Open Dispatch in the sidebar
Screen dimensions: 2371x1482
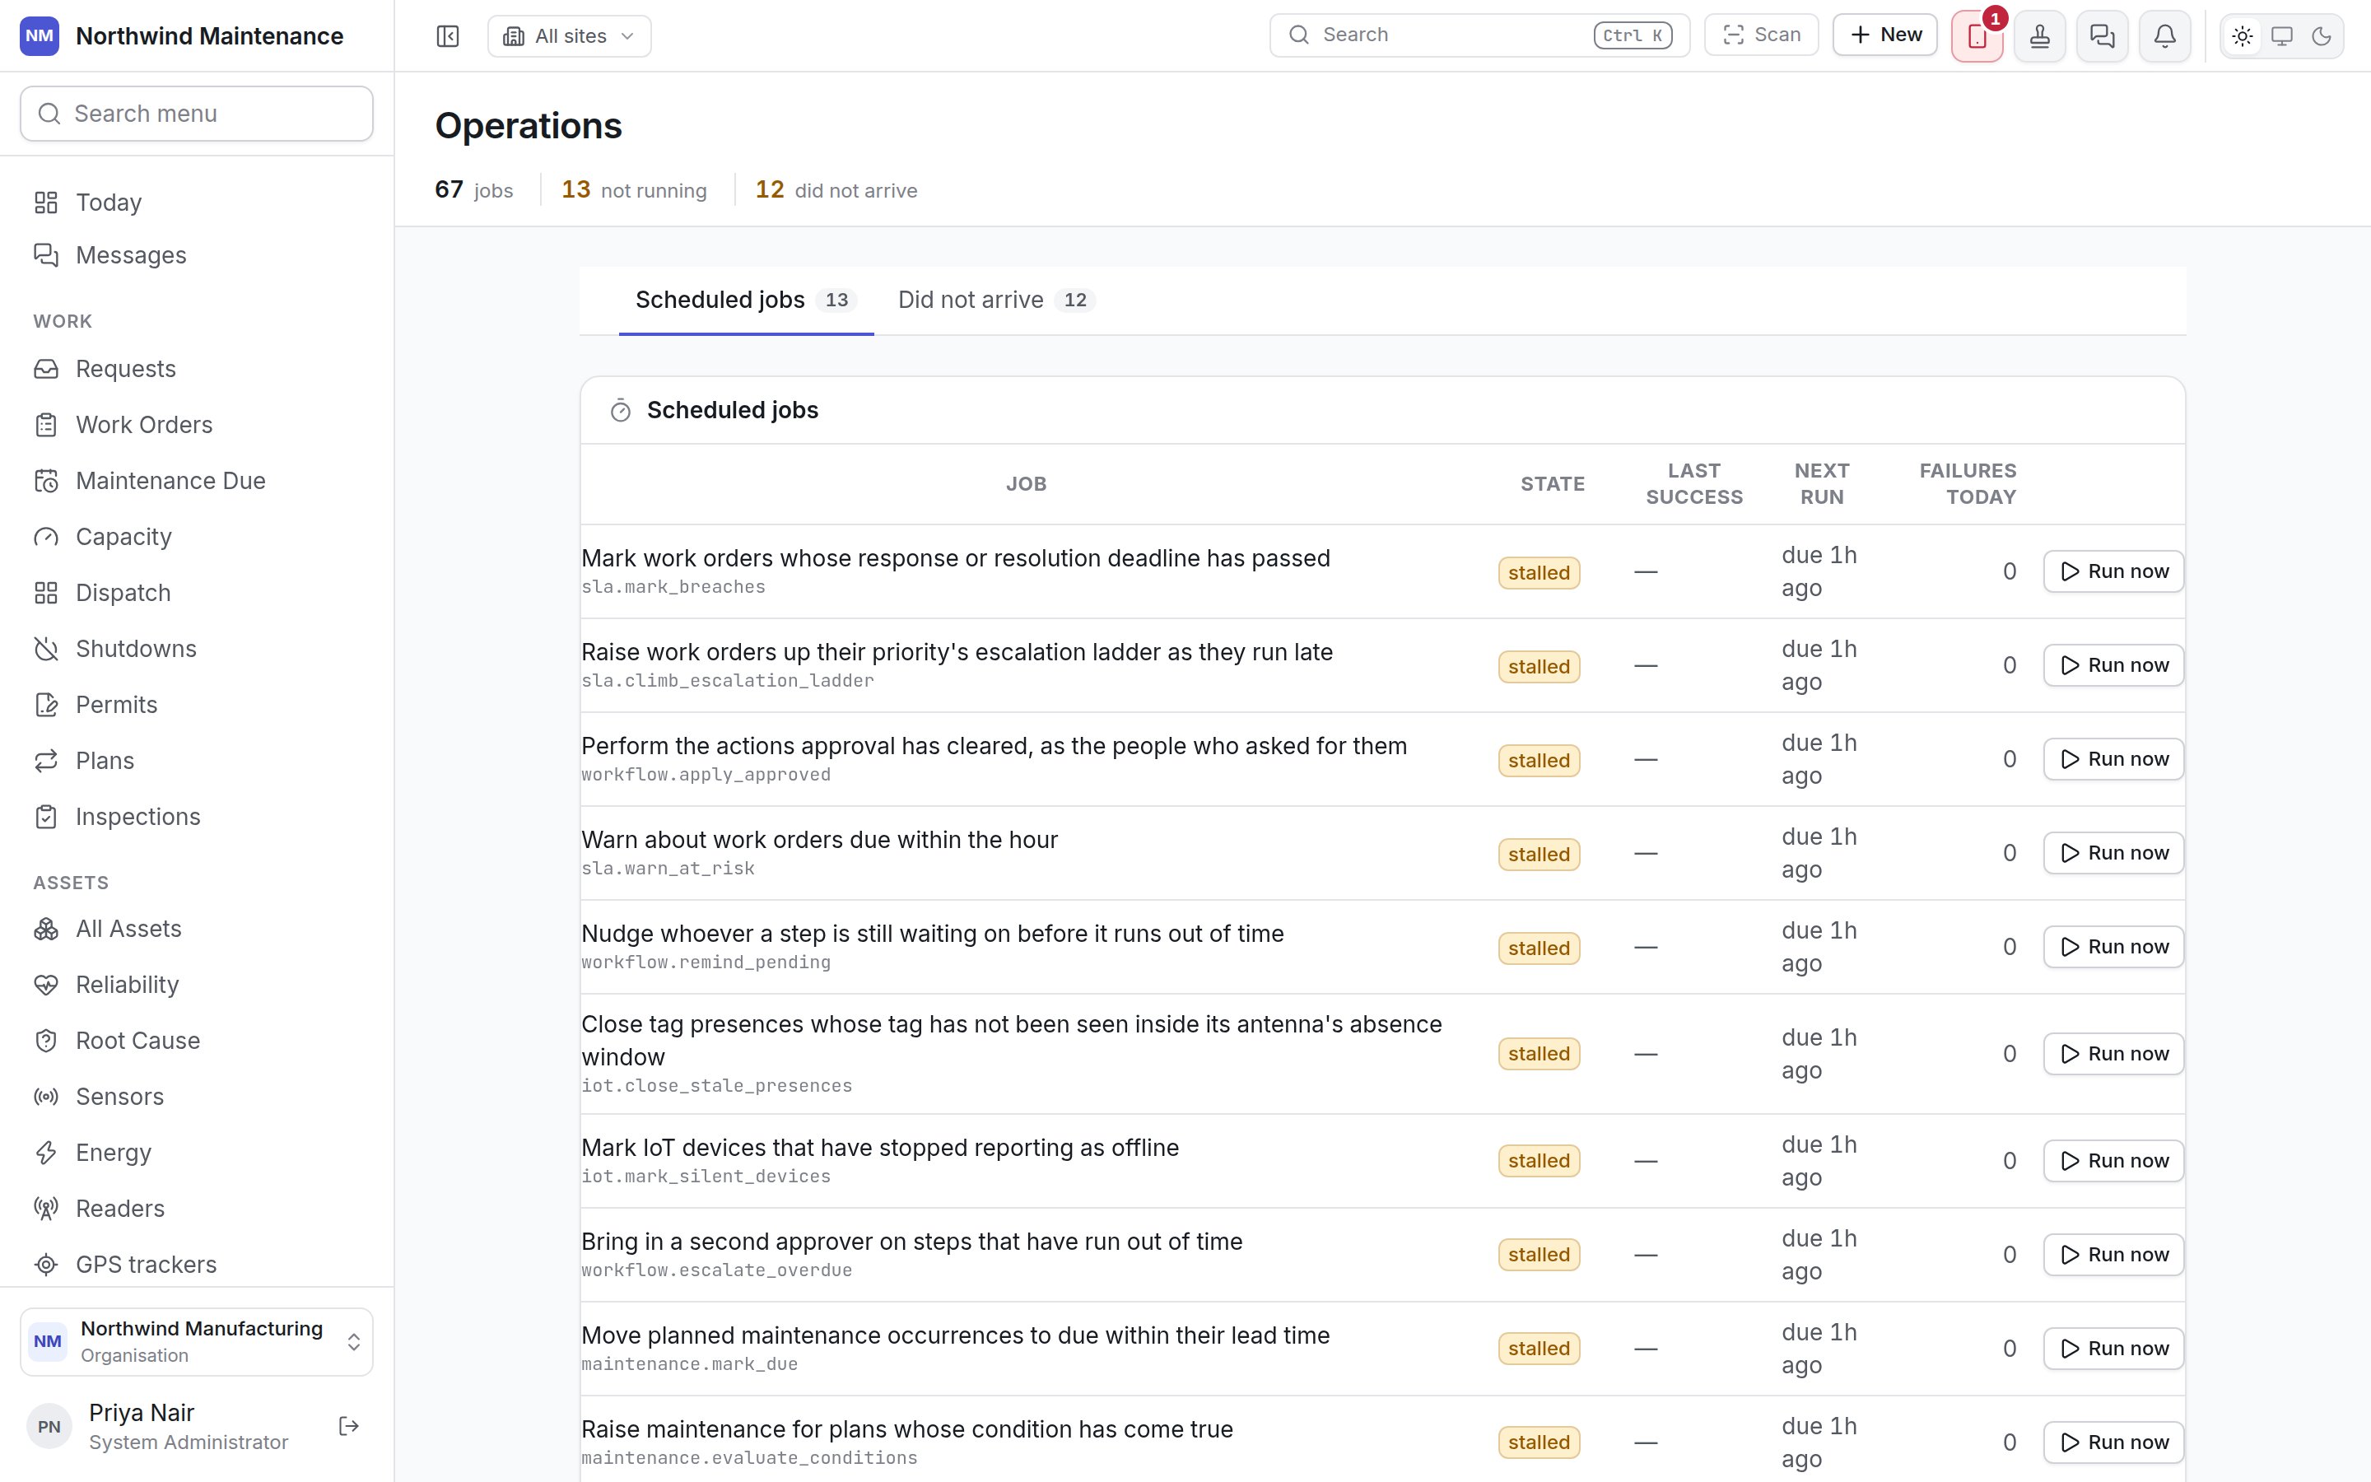tap(197, 592)
